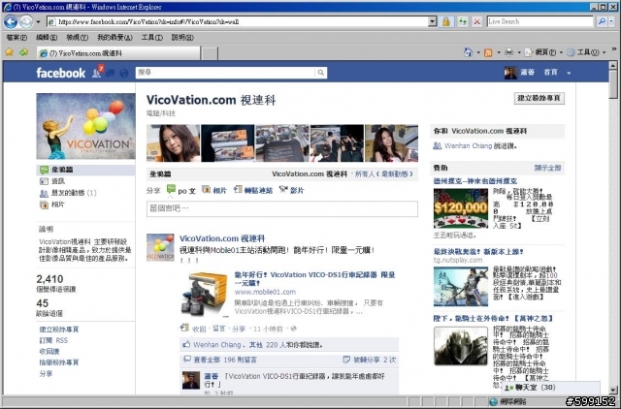This screenshot has height=409, width=621.
Task: Open Facebook messages icon
Action: pyautogui.click(x=111, y=73)
